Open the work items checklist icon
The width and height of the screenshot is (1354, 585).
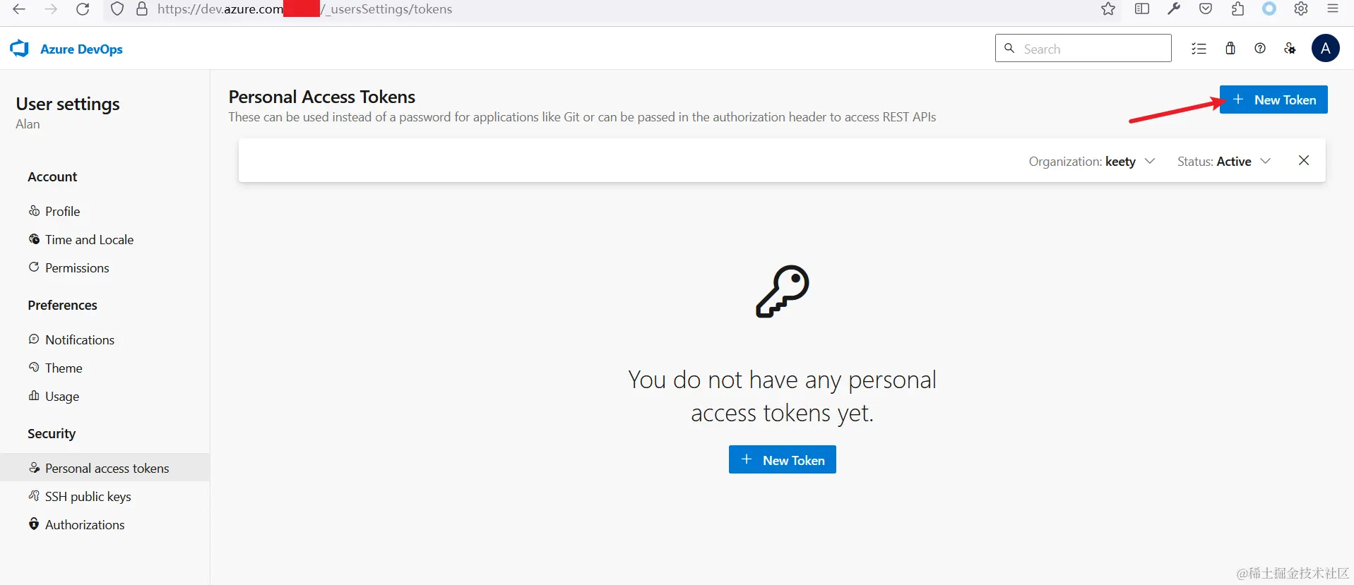1199,49
